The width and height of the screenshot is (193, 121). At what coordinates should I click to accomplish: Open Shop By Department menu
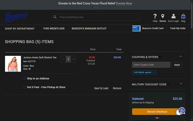point(20,29)
